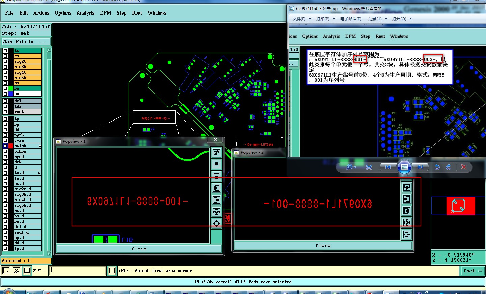Viewport: 486px width, 294px height.
Task: Select layer name sig5b in layer list
Action: tap(27, 78)
